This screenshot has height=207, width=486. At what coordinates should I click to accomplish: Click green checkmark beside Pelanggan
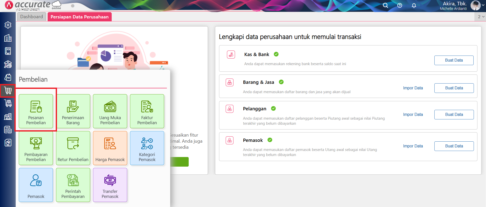[273, 109]
